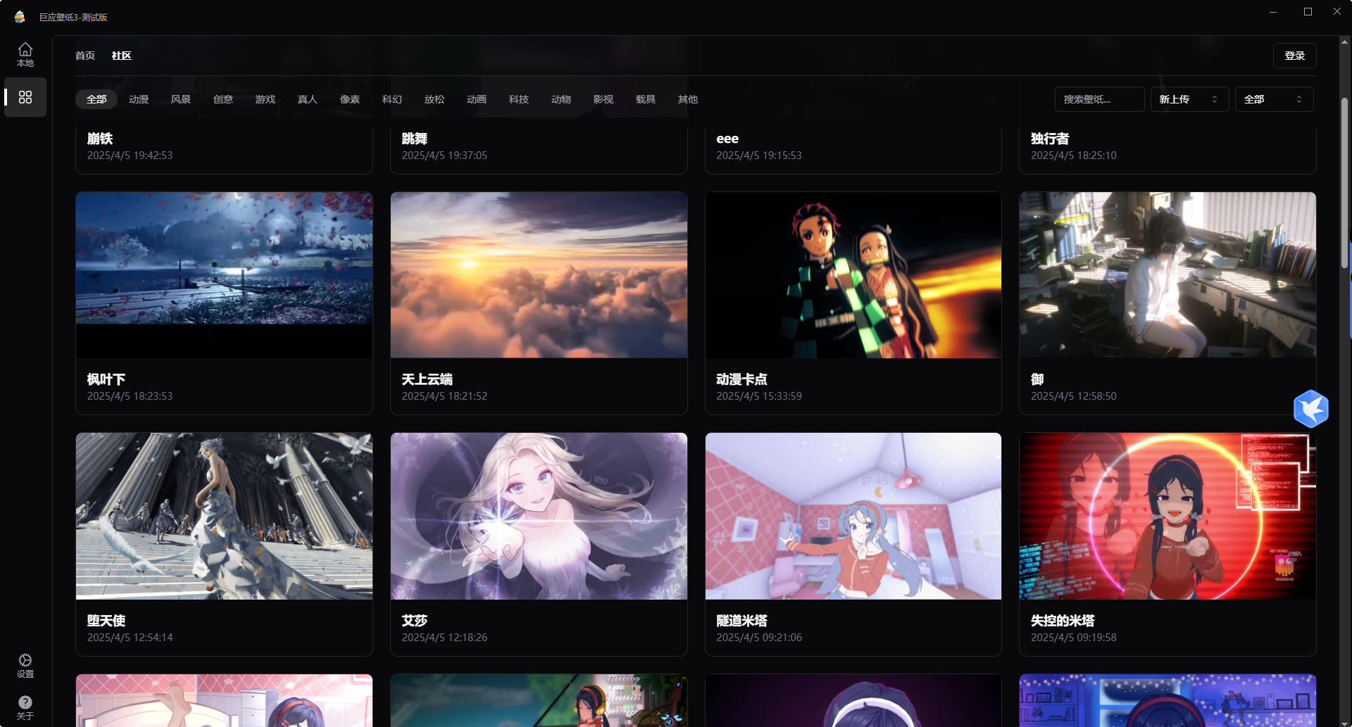This screenshot has width=1352, height=727.
Task: Click the 隧道米塔 title text
Action: click(x=742, y=621)
